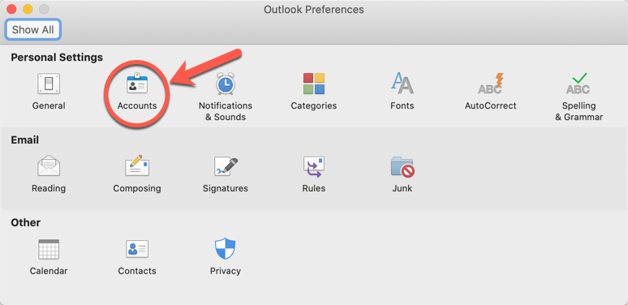Open Composing email preferences
628x305 pixels.
click(x=137, y=166)
